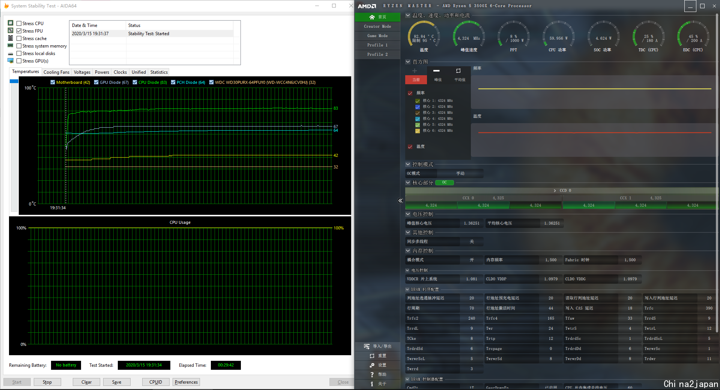Click the CPU power gauge showing 59.956 W

[x=558, y=34]
